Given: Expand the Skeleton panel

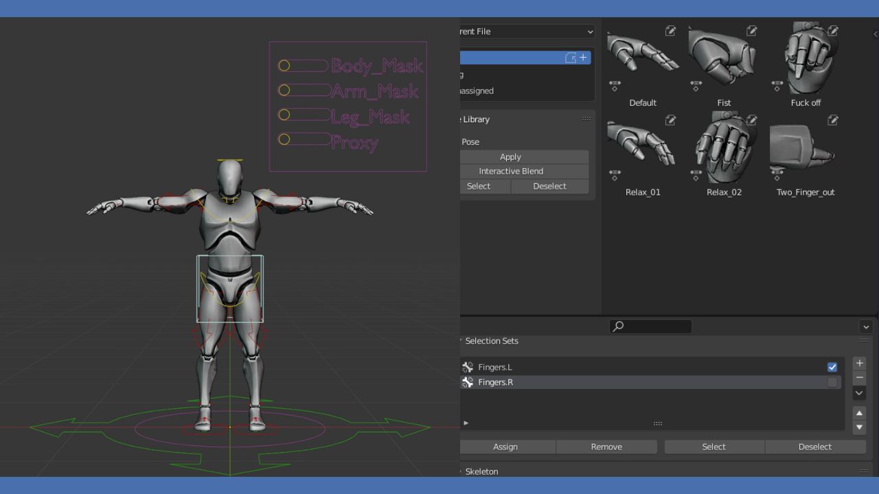Looking at the screenshot, I should [x=481, y=471].
